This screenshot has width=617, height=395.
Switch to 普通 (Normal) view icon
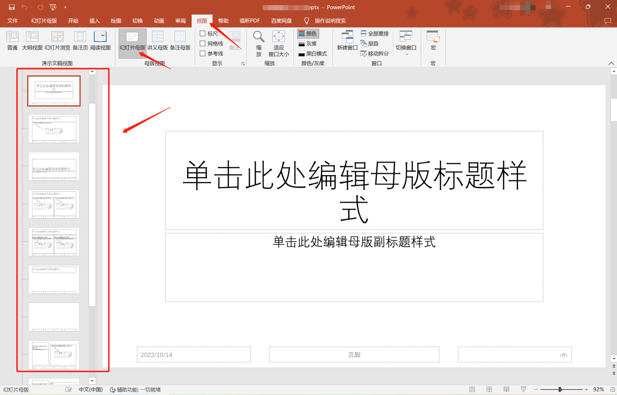pos(12,42)
